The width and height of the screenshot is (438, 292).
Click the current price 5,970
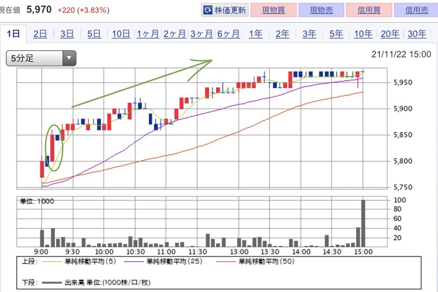pyautogui.click(x=39, y=10)
